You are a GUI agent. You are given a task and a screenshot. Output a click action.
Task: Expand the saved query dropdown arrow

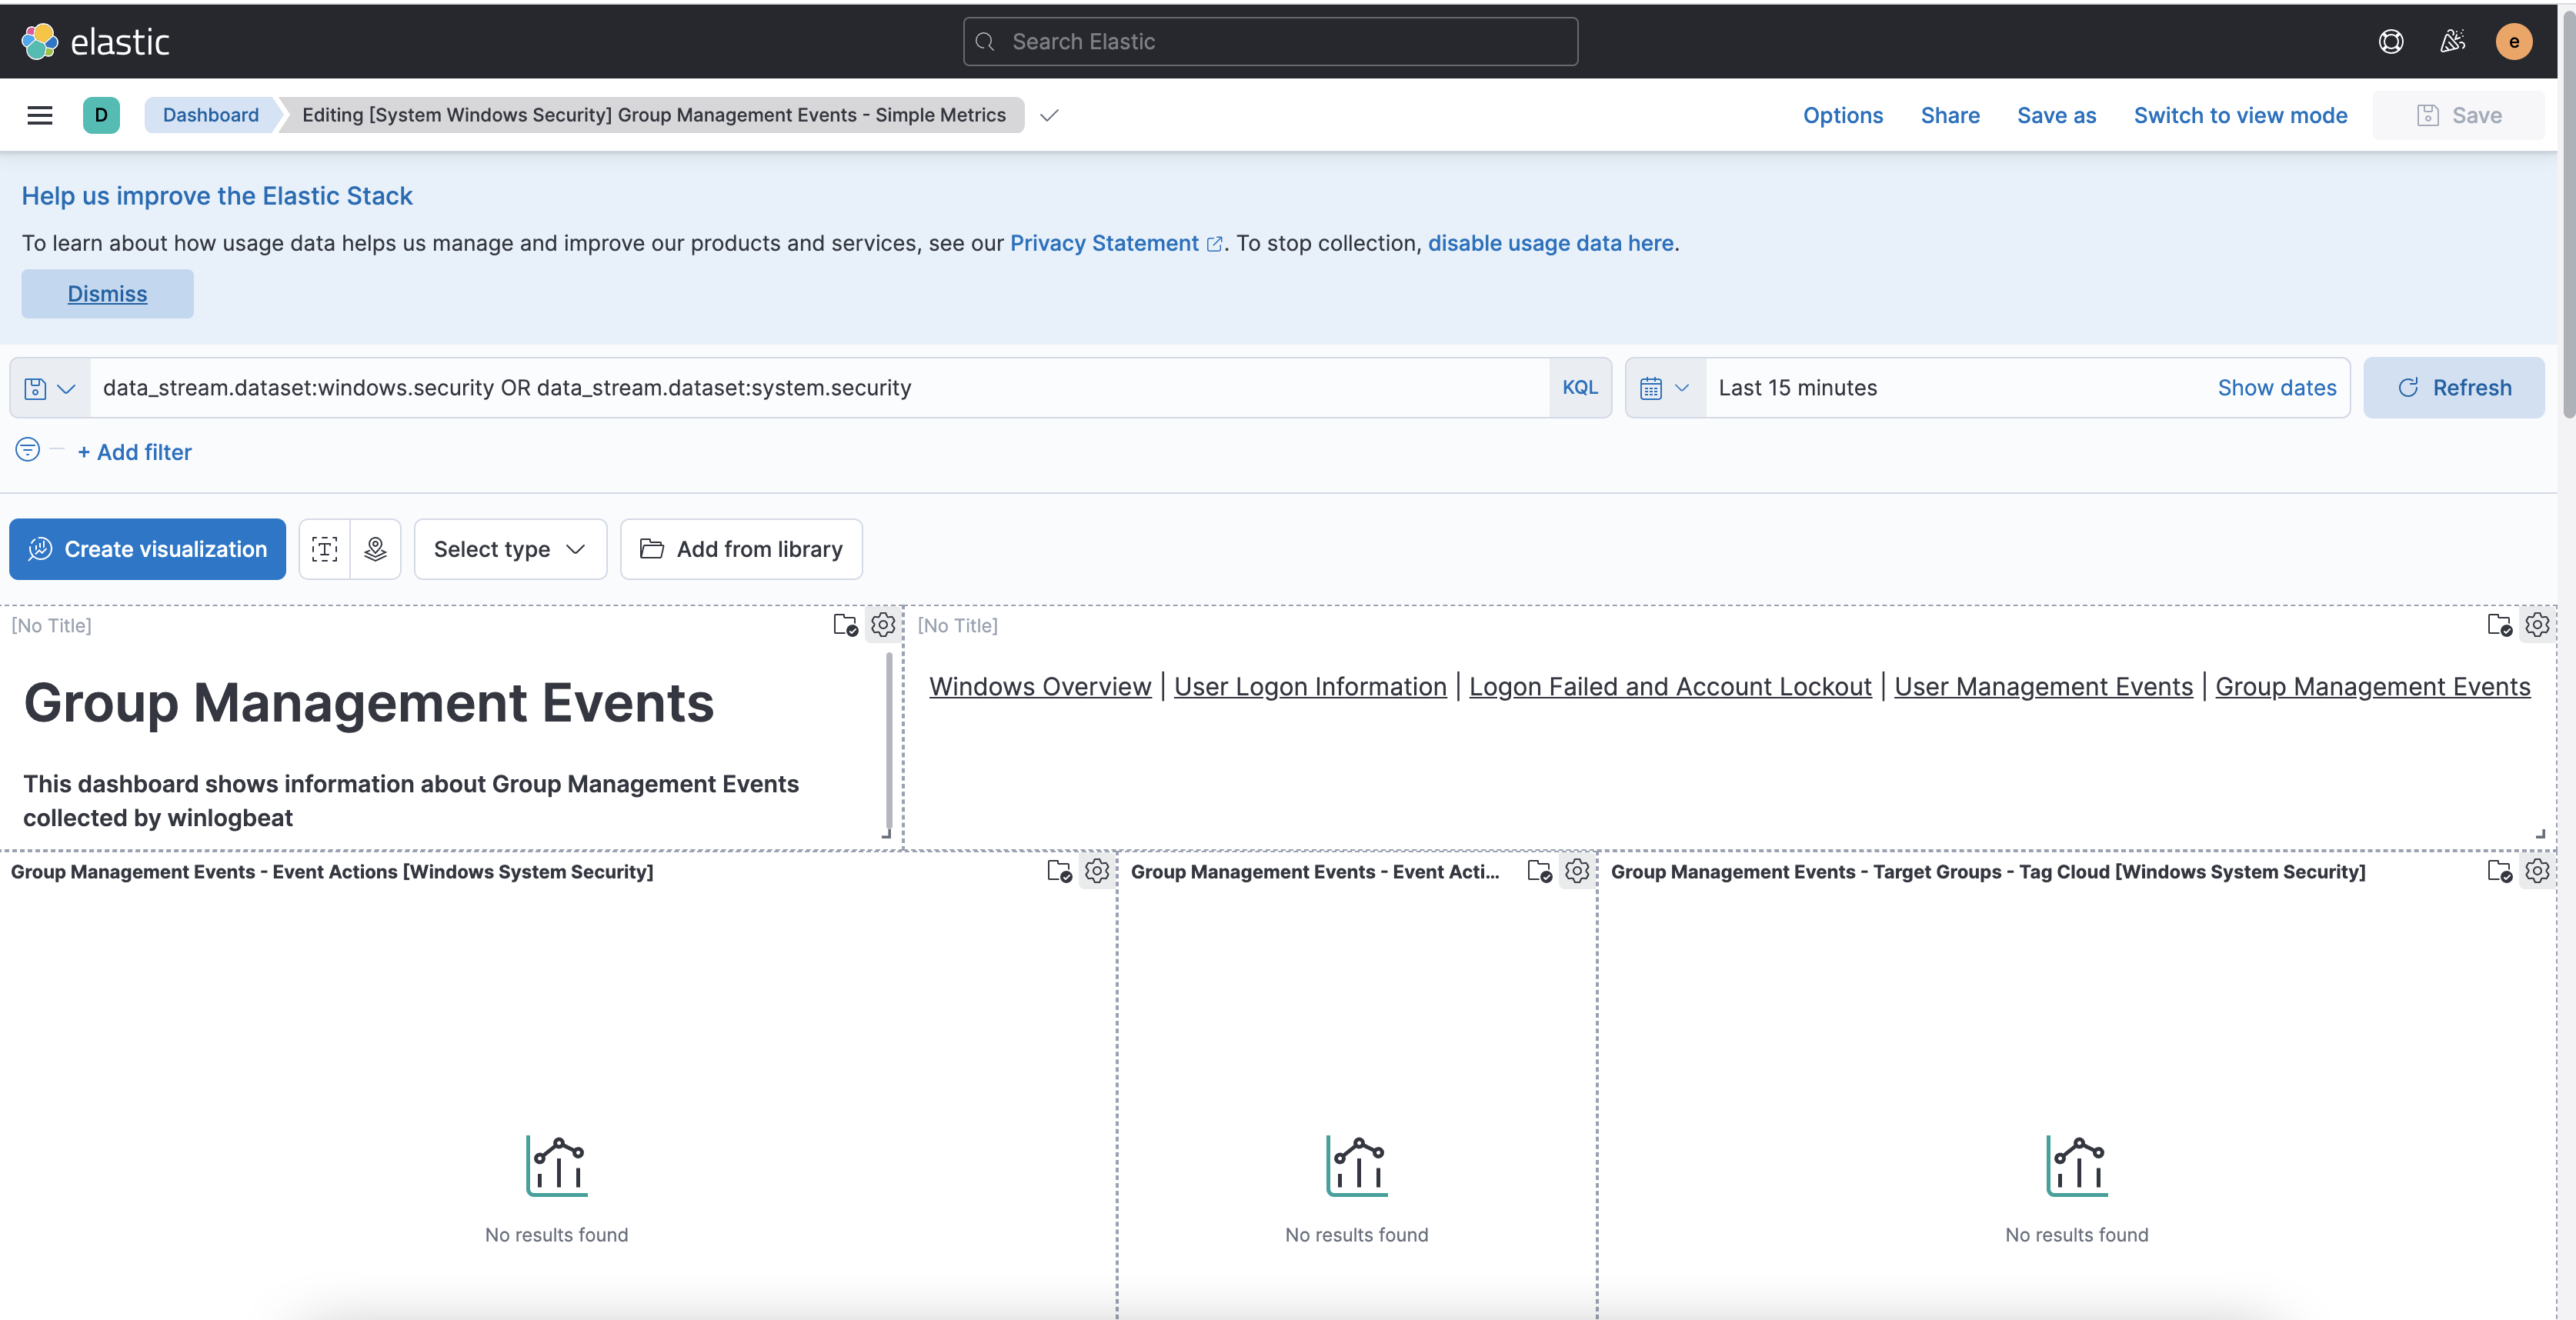coord(66,388)
